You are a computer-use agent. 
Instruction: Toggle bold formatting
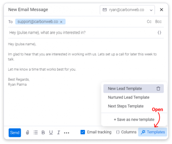pos(43,132)
